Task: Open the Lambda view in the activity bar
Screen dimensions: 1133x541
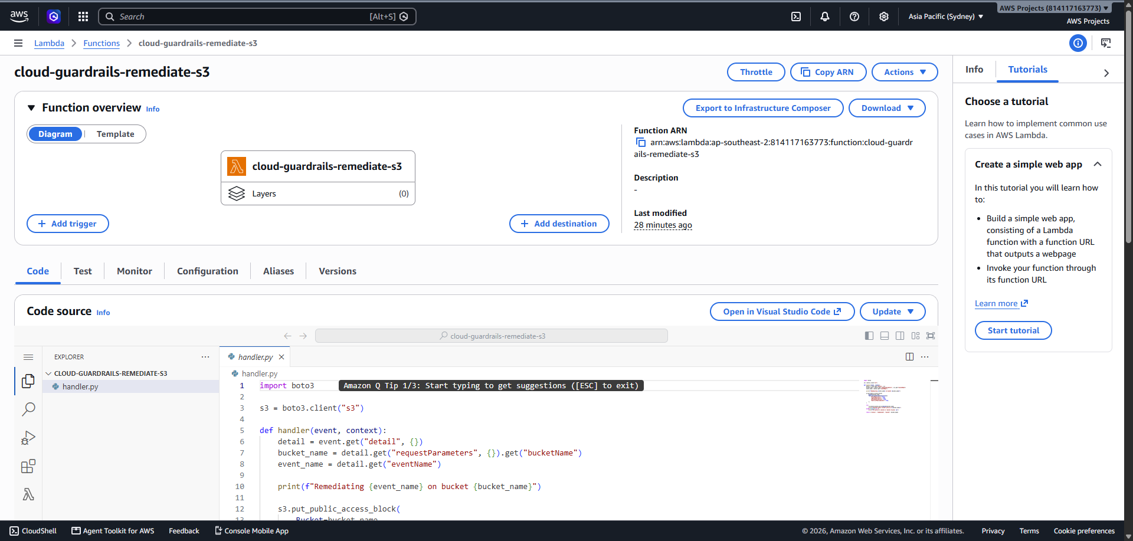Action: coord(28,494)
